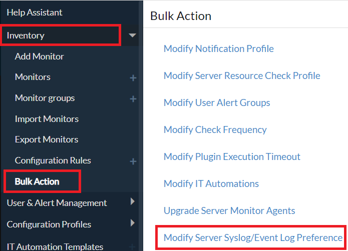Image resolution: width=348 pixels, height=251 pixels.
Task: Click the plus icon beside Monitors
Action: click(133, 78)
